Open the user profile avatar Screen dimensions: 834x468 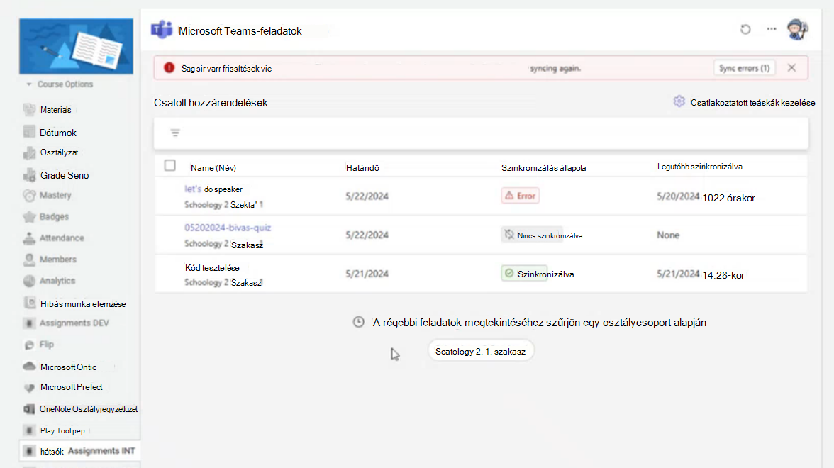click(797, 29)
